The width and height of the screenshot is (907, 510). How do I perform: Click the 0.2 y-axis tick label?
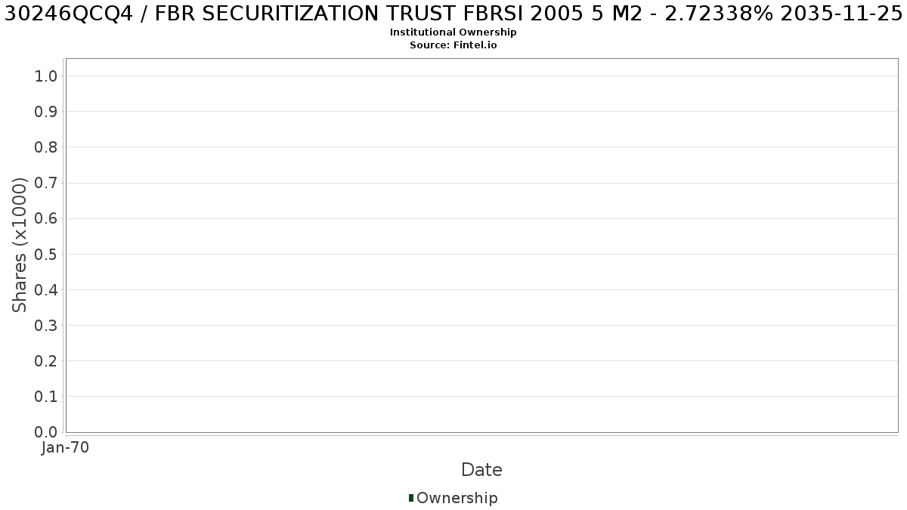click(46, 361)
